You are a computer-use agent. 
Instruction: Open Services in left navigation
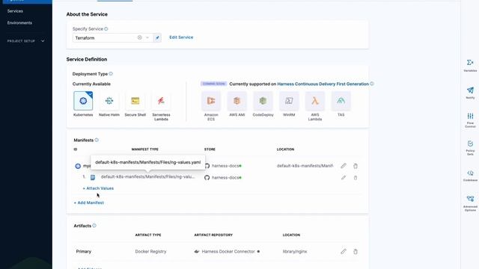click(x=15, y=11)
